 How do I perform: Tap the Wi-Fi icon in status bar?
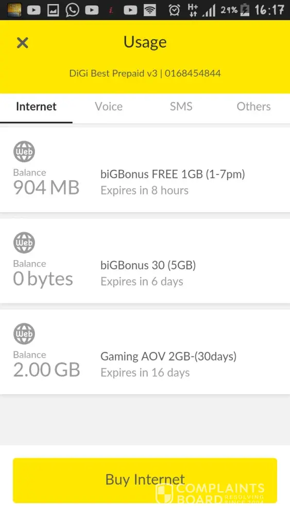(x=150, y=10)
